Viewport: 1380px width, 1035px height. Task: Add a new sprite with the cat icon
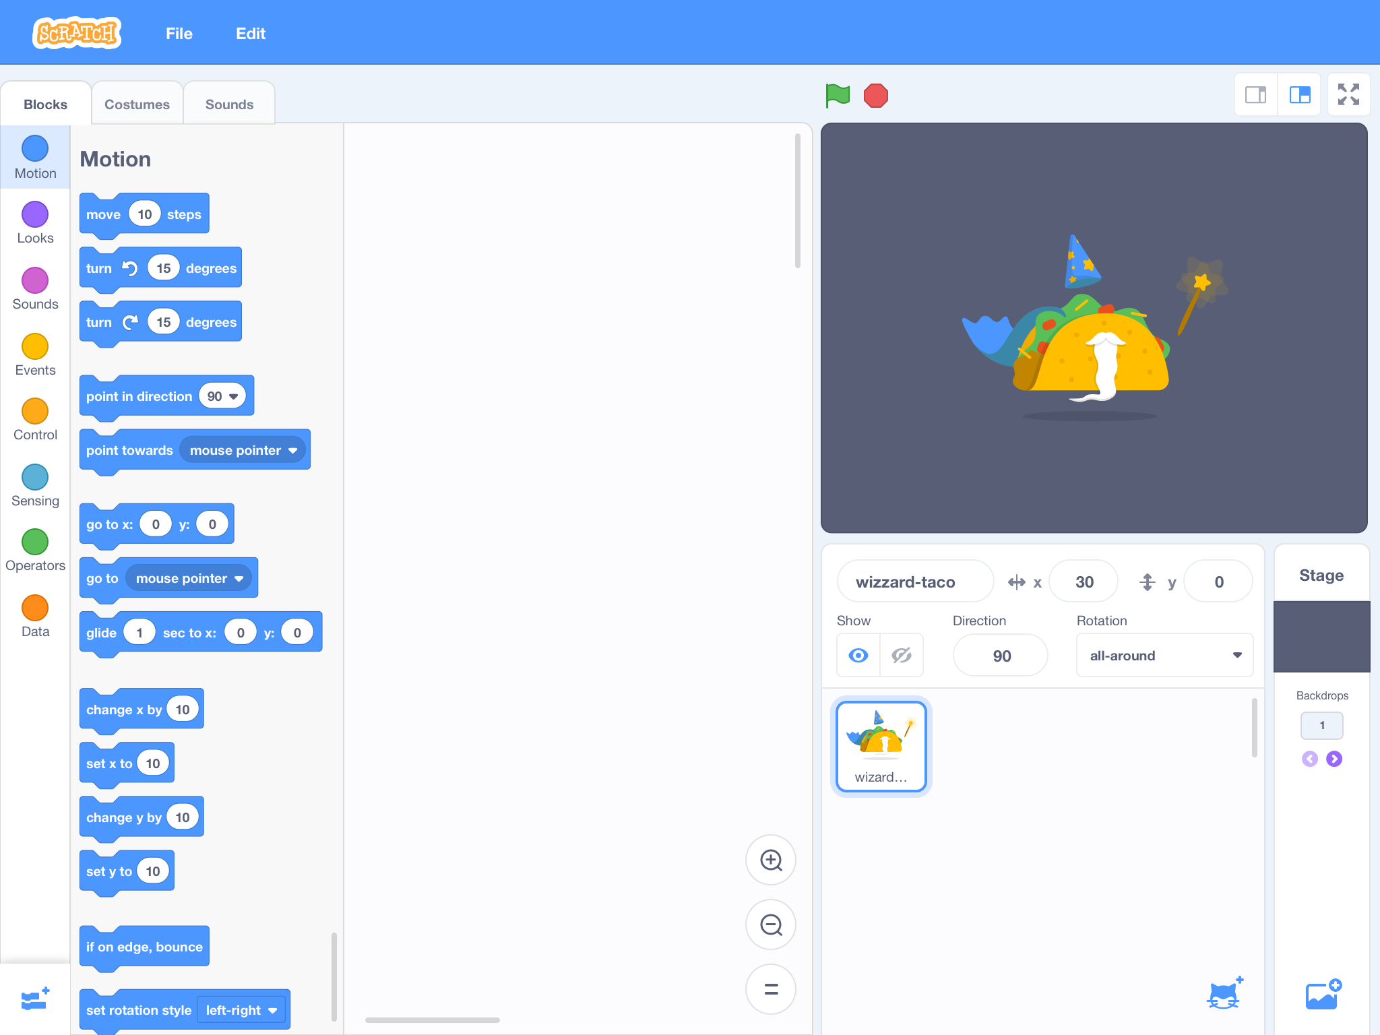pyautogui.click(x=1224, y=993)
